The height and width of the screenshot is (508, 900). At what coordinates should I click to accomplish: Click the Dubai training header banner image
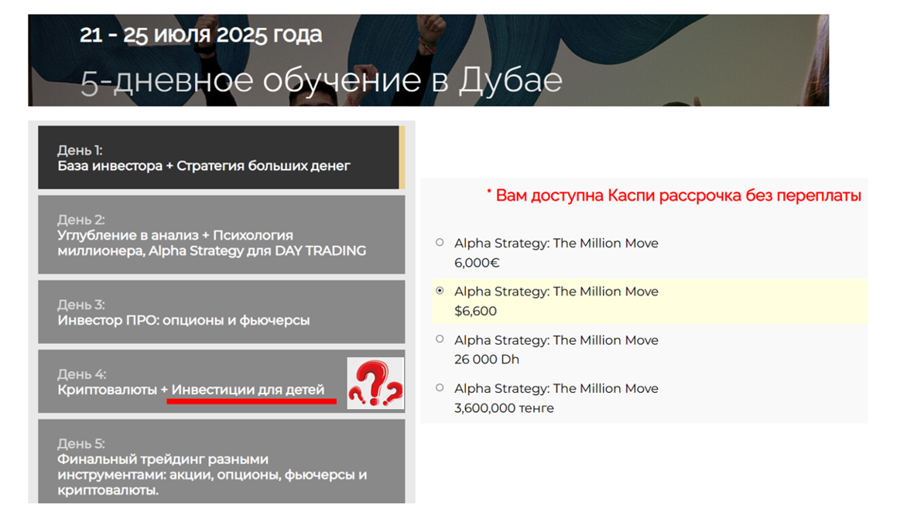pos(428,60)
